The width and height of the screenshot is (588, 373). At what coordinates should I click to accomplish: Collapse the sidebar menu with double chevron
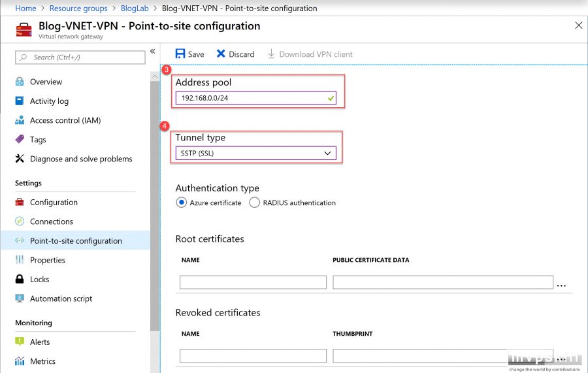[x=153, y=52]
